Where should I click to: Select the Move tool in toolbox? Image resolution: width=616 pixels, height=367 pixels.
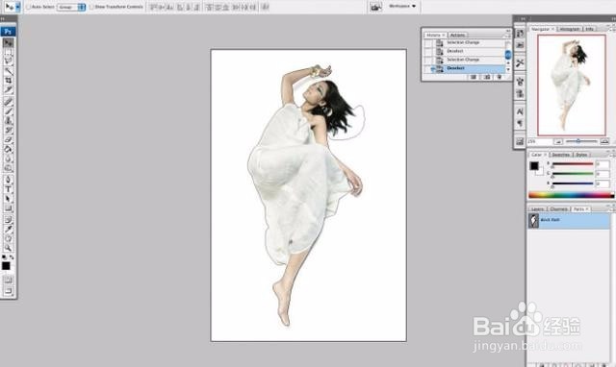9,42
